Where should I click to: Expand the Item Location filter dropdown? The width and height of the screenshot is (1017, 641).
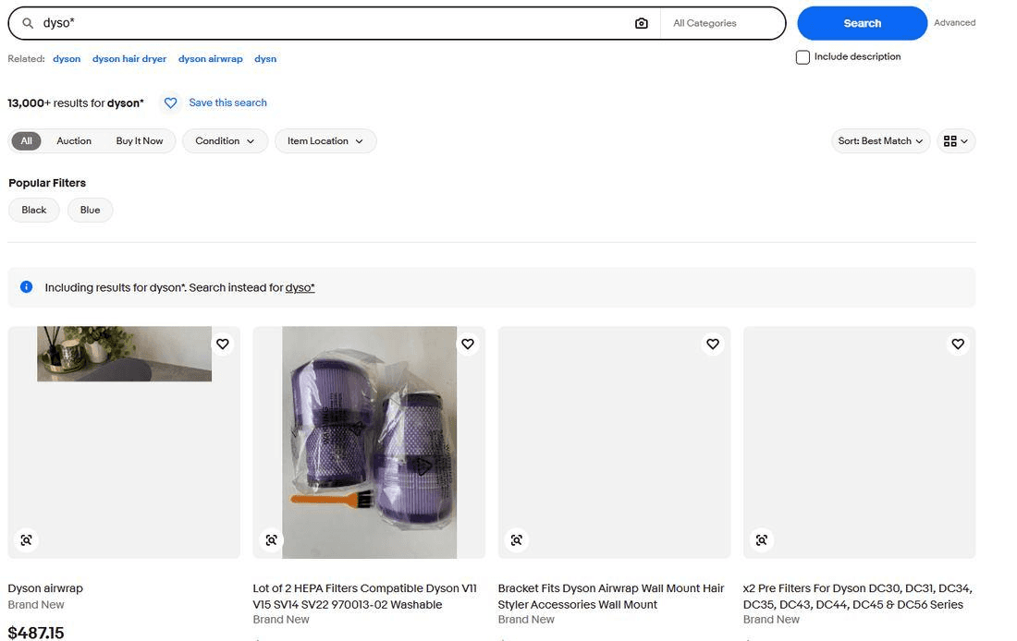click(x=325, y=141)
